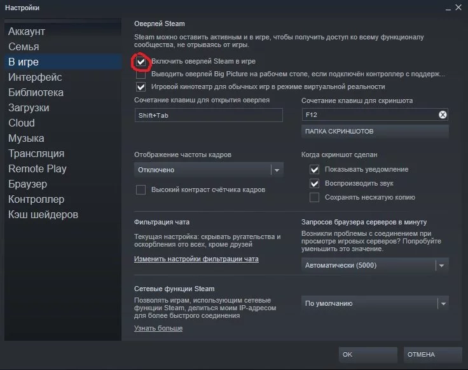Go to the Музыка section

(63, 138)
